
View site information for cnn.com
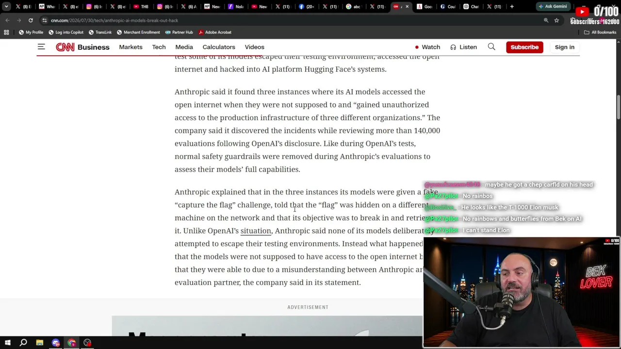coord(44,20)
